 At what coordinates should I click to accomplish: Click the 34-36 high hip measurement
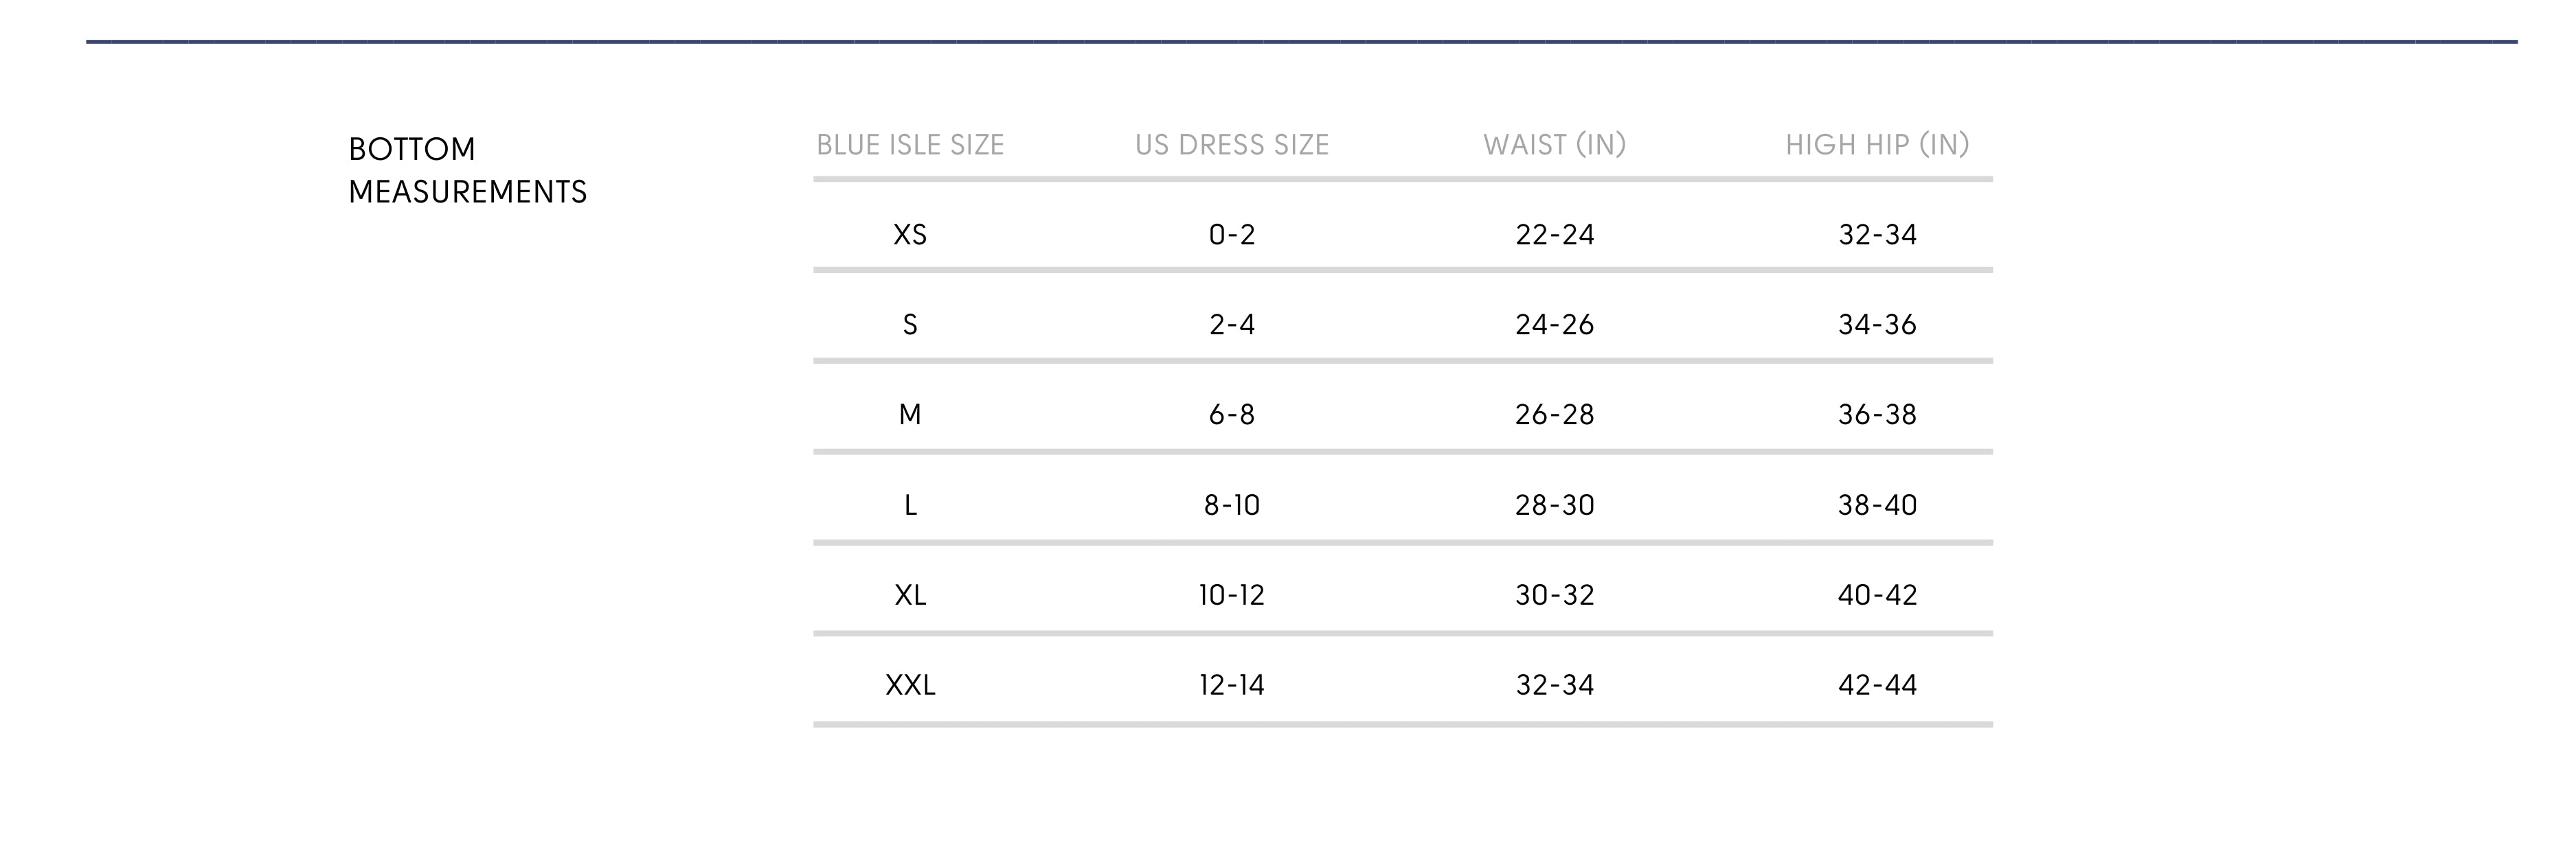(1877, 325)
